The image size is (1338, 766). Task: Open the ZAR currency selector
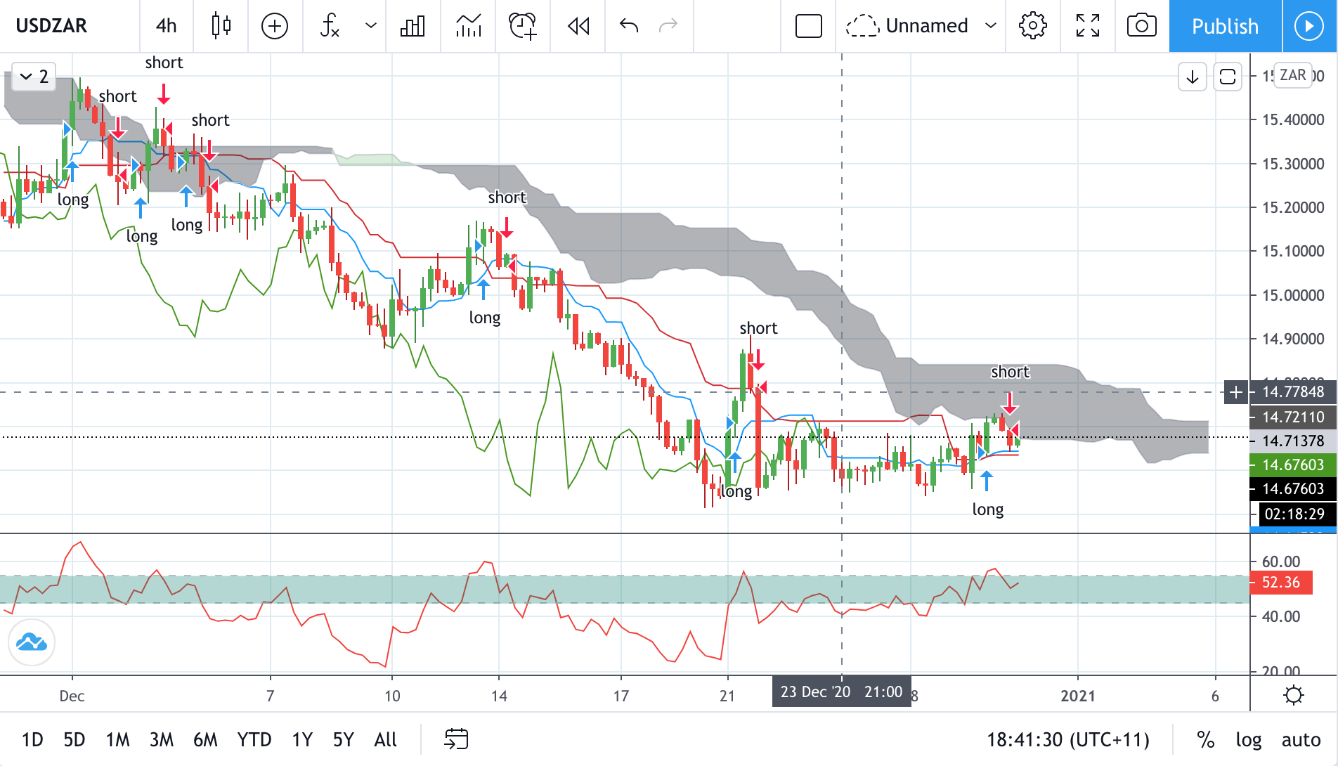point(1292,75)
